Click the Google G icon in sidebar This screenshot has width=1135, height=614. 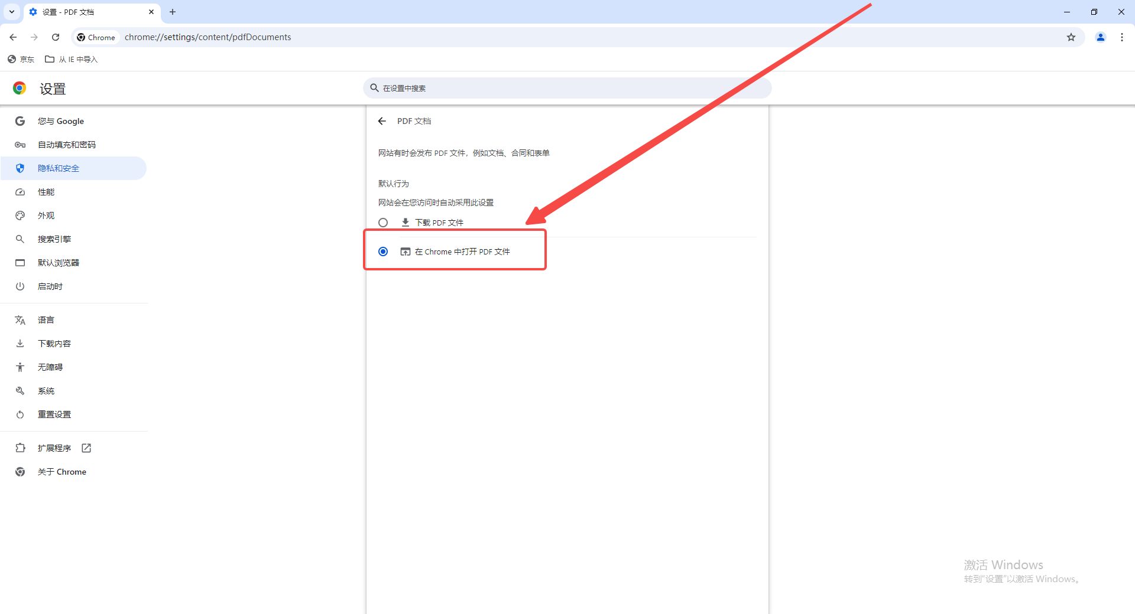20,121
